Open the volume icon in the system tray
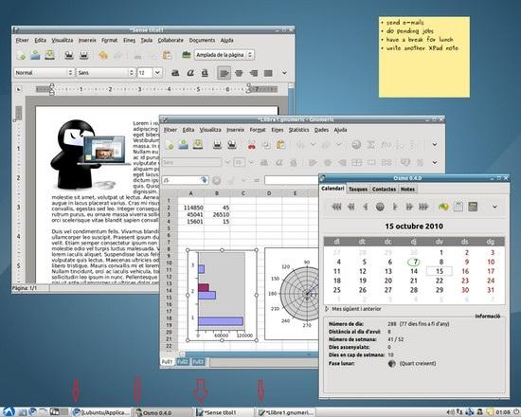This screenshot has width=521, height=417. [x=451, y=412]
